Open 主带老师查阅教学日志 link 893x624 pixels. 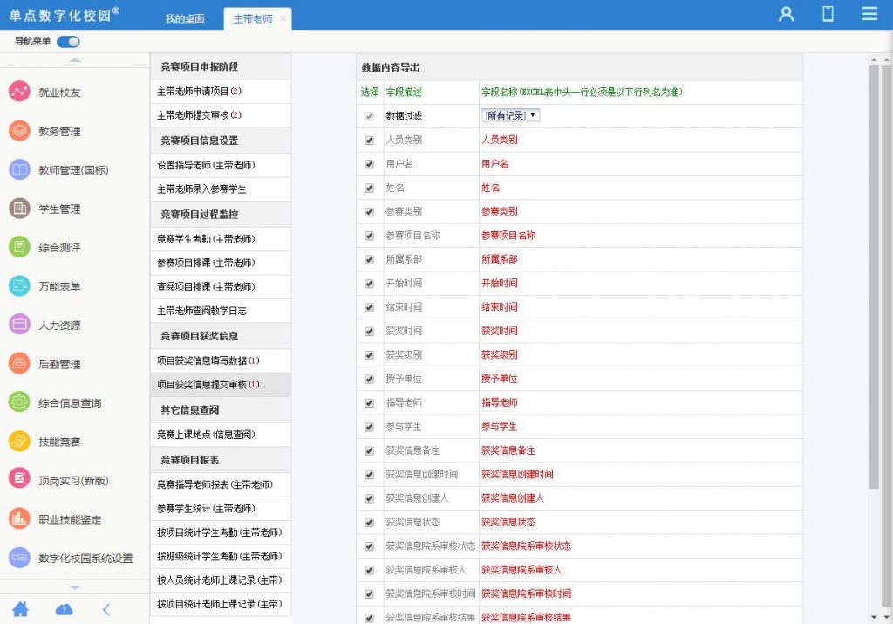(x=221, y=311)
